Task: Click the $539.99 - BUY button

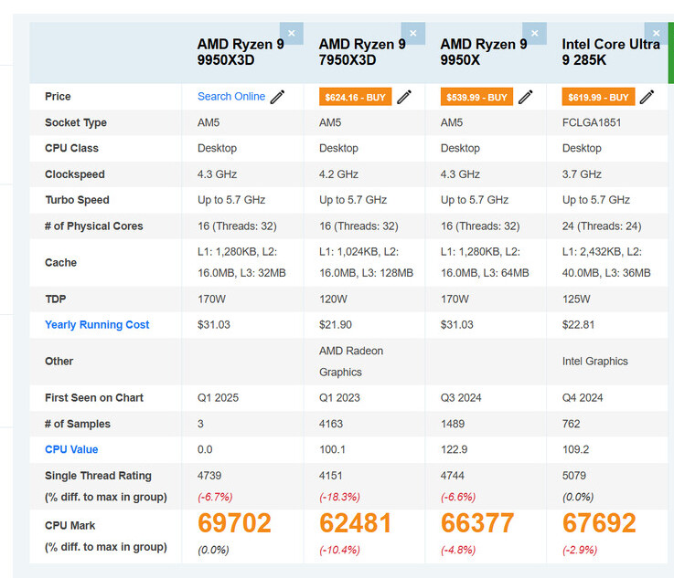Action: coord(476,97)
